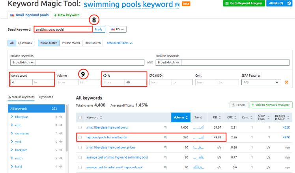Expand the swimming keyword group
The width and height of the screenshot is (295, 173).
12,133
